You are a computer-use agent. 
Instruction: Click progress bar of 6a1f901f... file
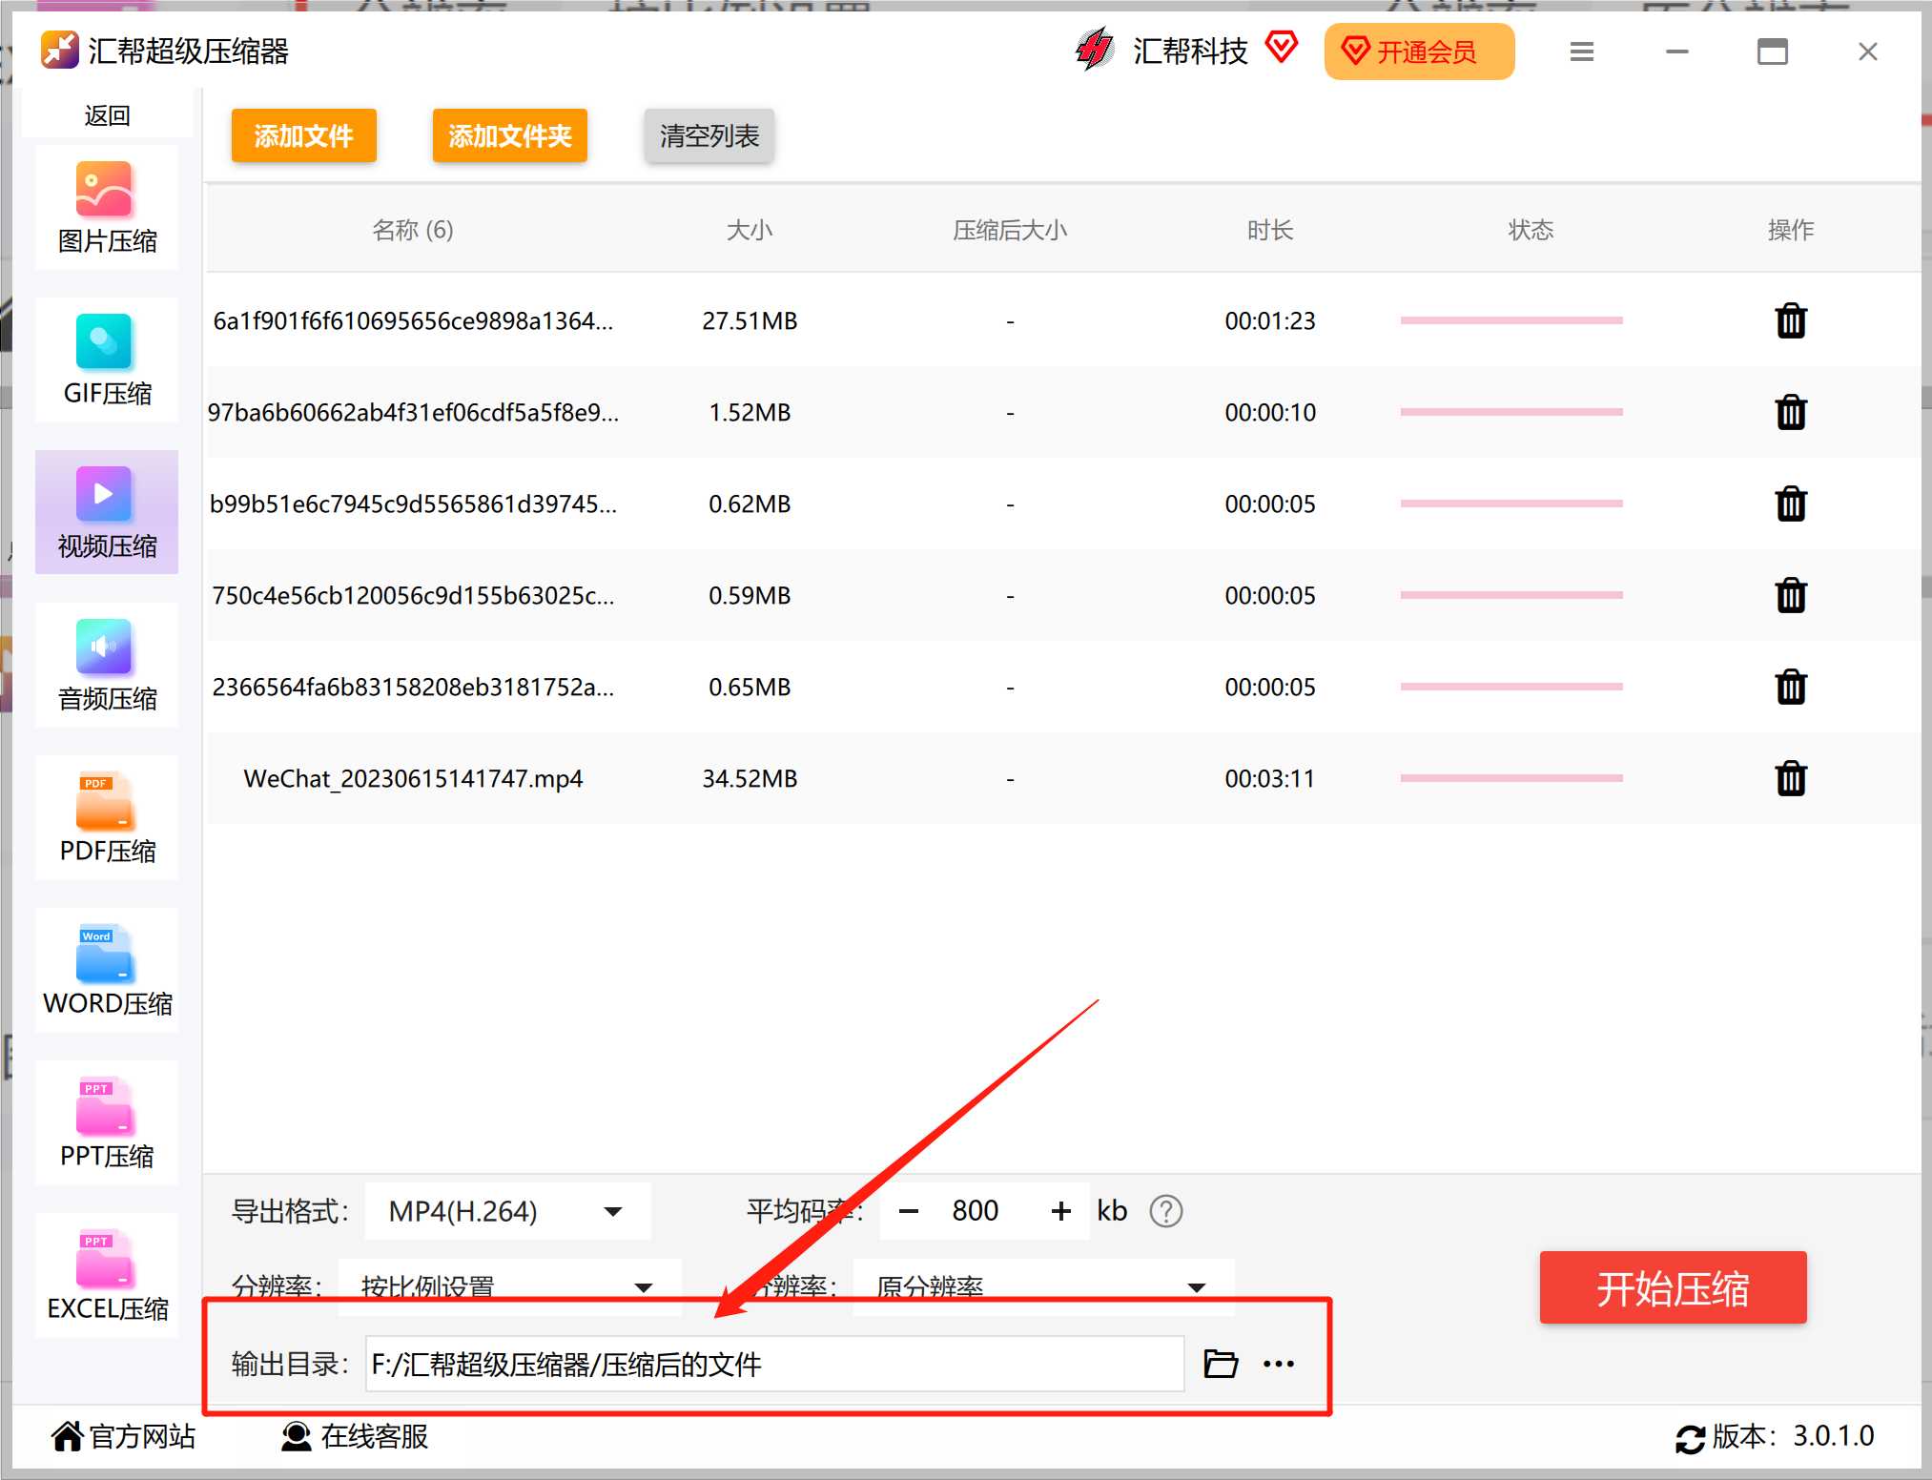coord(1511,320)
